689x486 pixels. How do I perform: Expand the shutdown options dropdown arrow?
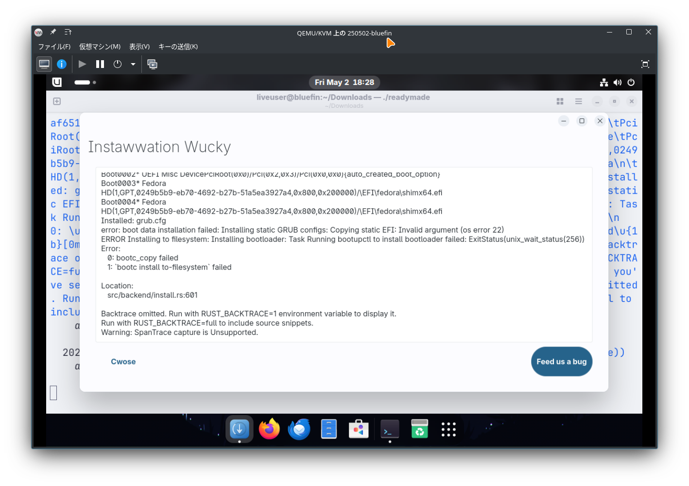(x=133, y=64)
